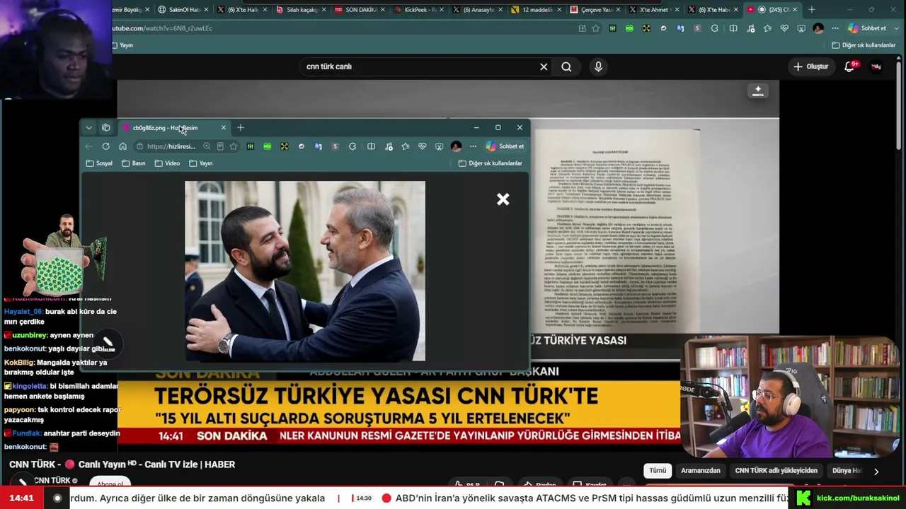Open split screen in YouTube window toolbar
The width and height of the screenshot is (906, 509).
click(733, 28)
